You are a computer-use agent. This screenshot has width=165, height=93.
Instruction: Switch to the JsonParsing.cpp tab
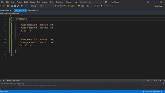[33, 10]
